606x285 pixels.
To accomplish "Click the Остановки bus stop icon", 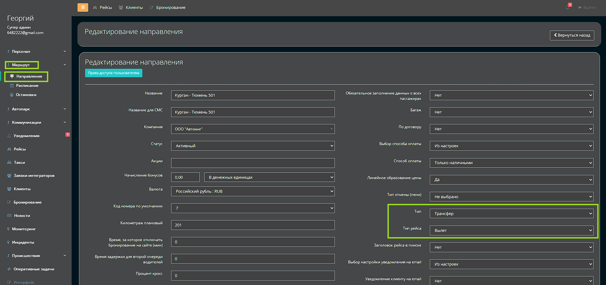I will 12,95.
